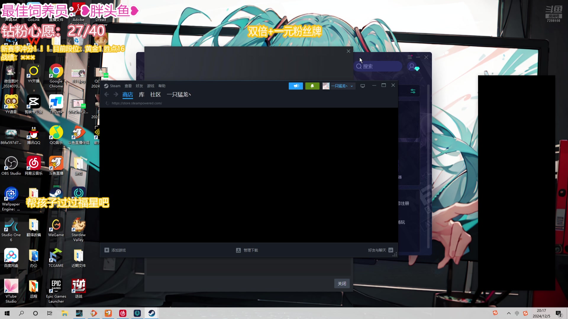Open the 游戏 menu in Steam
Screen dimensions: 568x319
[151, 86]
